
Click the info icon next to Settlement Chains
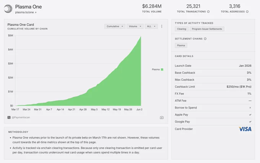[x=205, y=39]
